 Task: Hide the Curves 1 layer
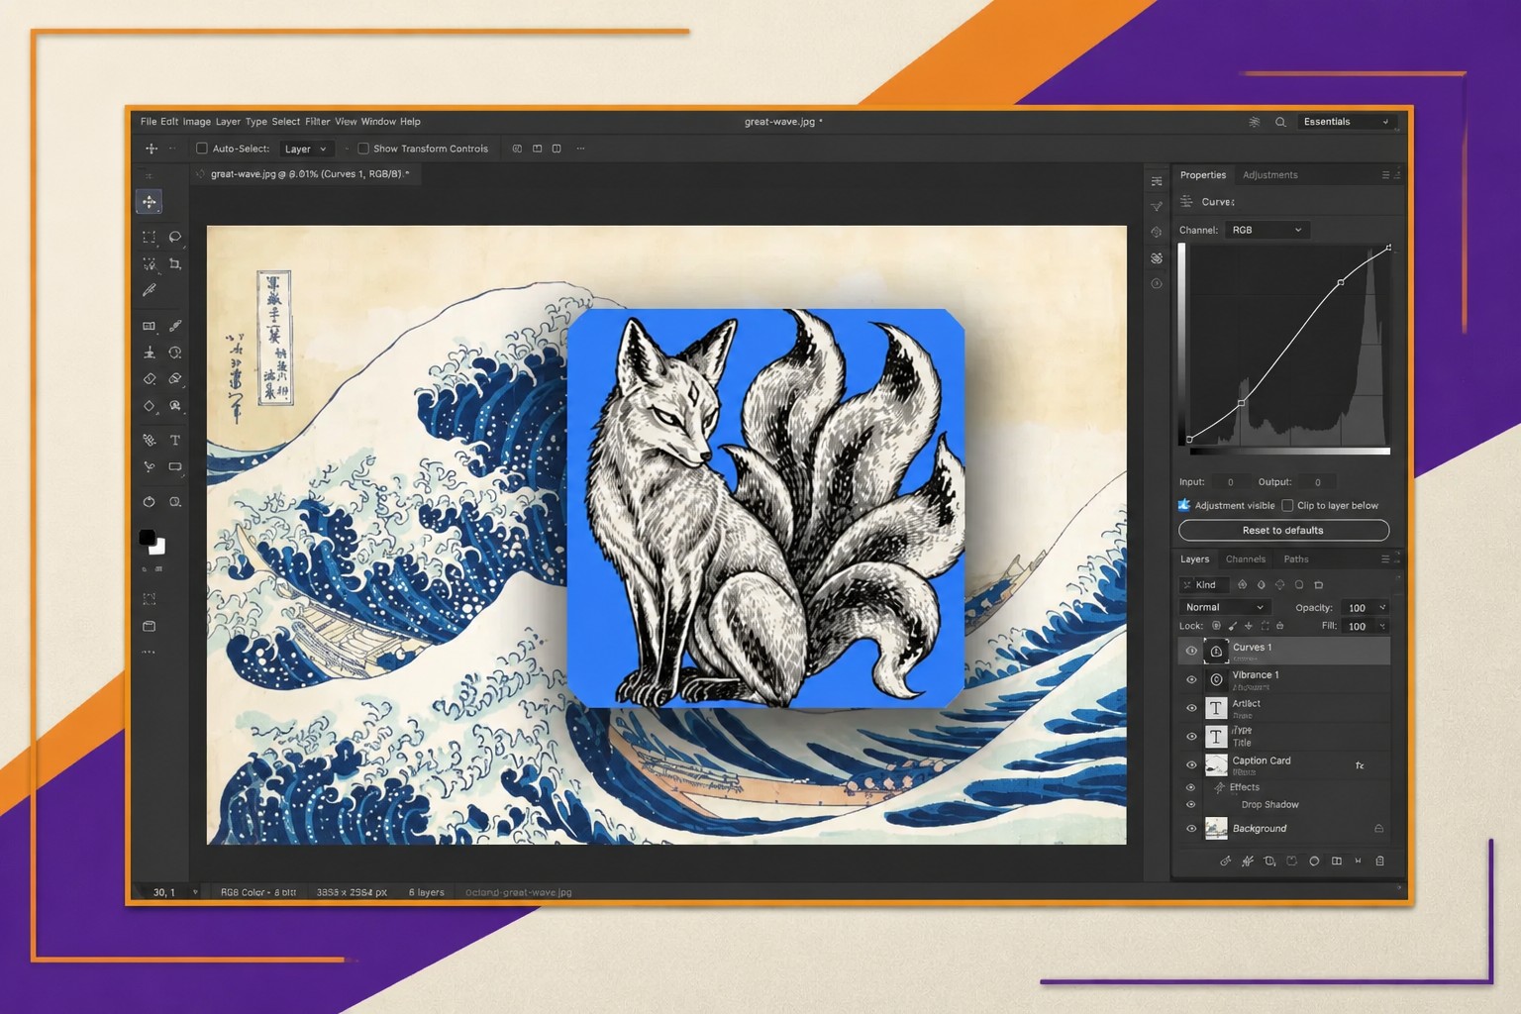click(x=1191, y=651)
